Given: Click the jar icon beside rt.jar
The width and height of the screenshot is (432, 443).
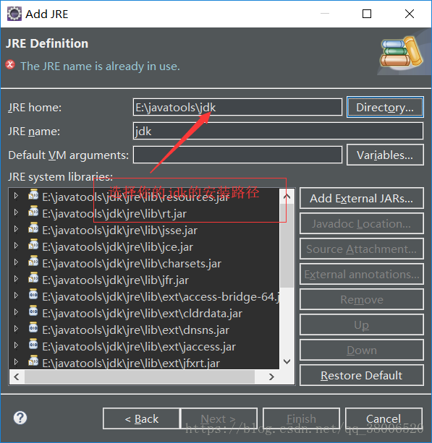Looking at the screenshot, I should [33, 211].
